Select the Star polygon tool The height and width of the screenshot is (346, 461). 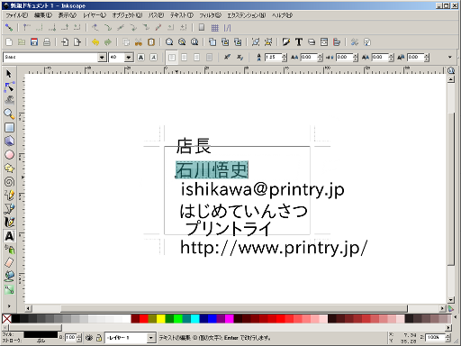click(9, 168)
